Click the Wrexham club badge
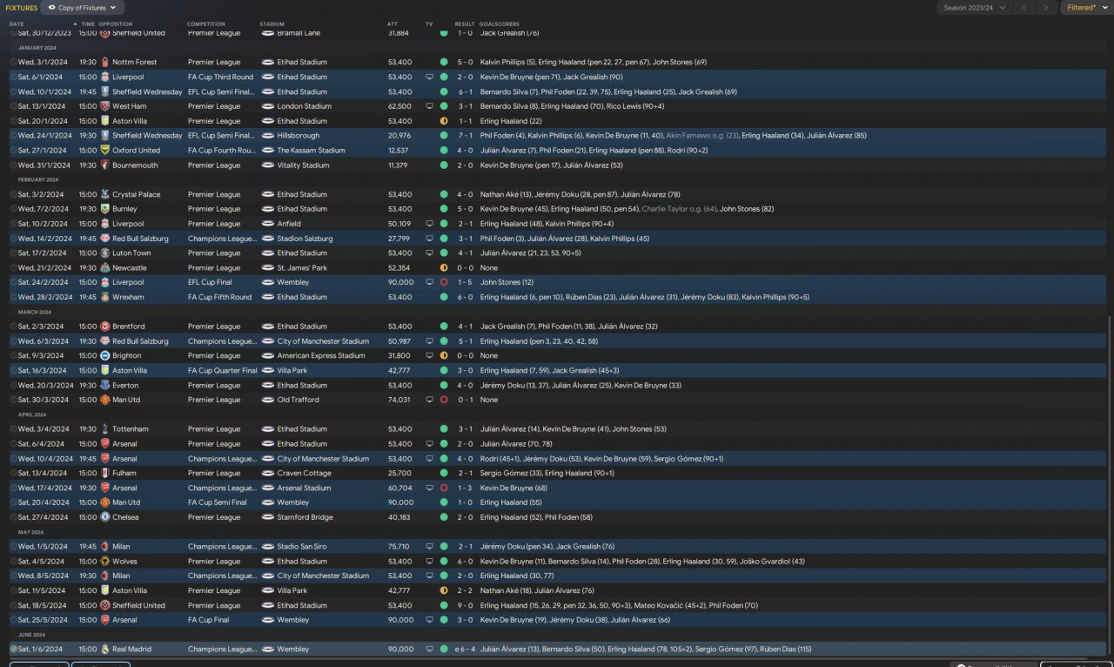1114x667 pixels. point(105,297)
